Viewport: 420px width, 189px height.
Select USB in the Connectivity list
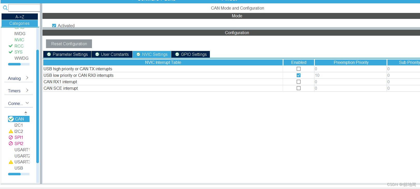[x=19, y=168]
